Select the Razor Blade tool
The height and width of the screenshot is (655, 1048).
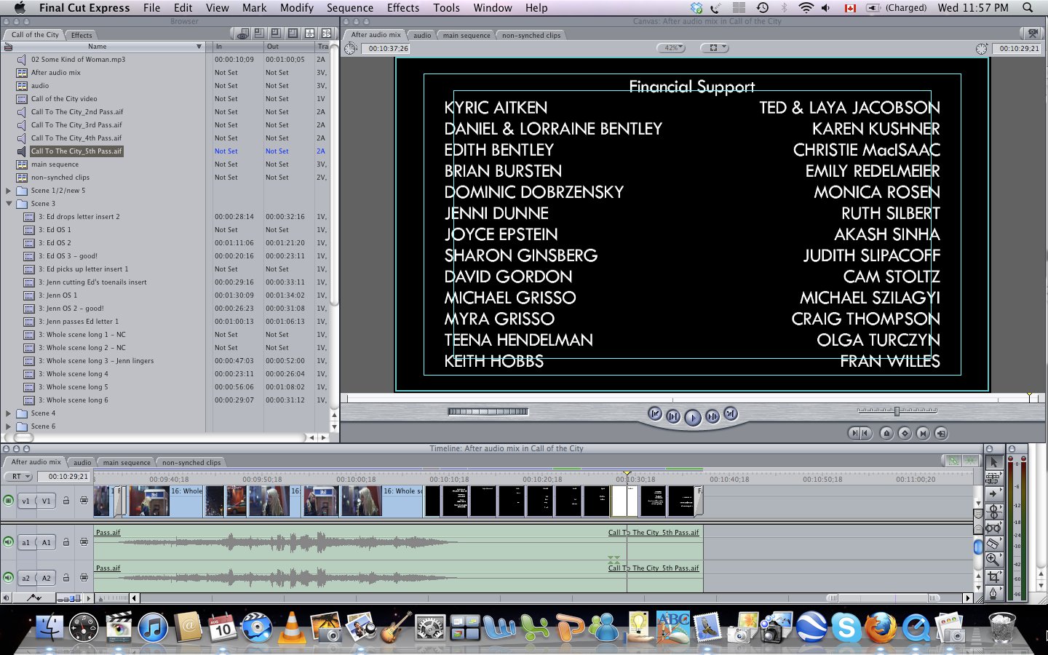point(994,544)
